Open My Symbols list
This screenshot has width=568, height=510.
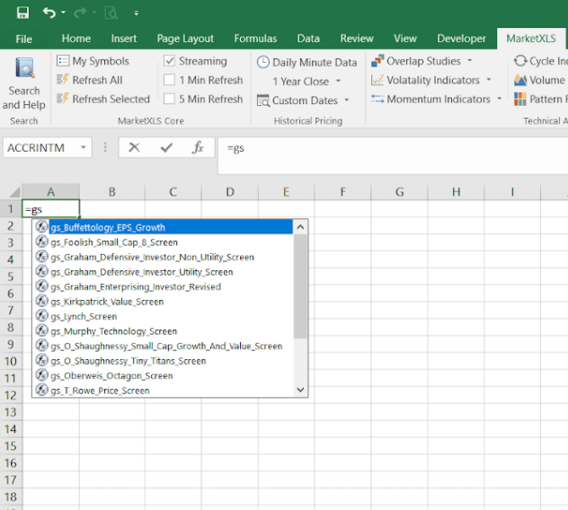coord(93,61)
